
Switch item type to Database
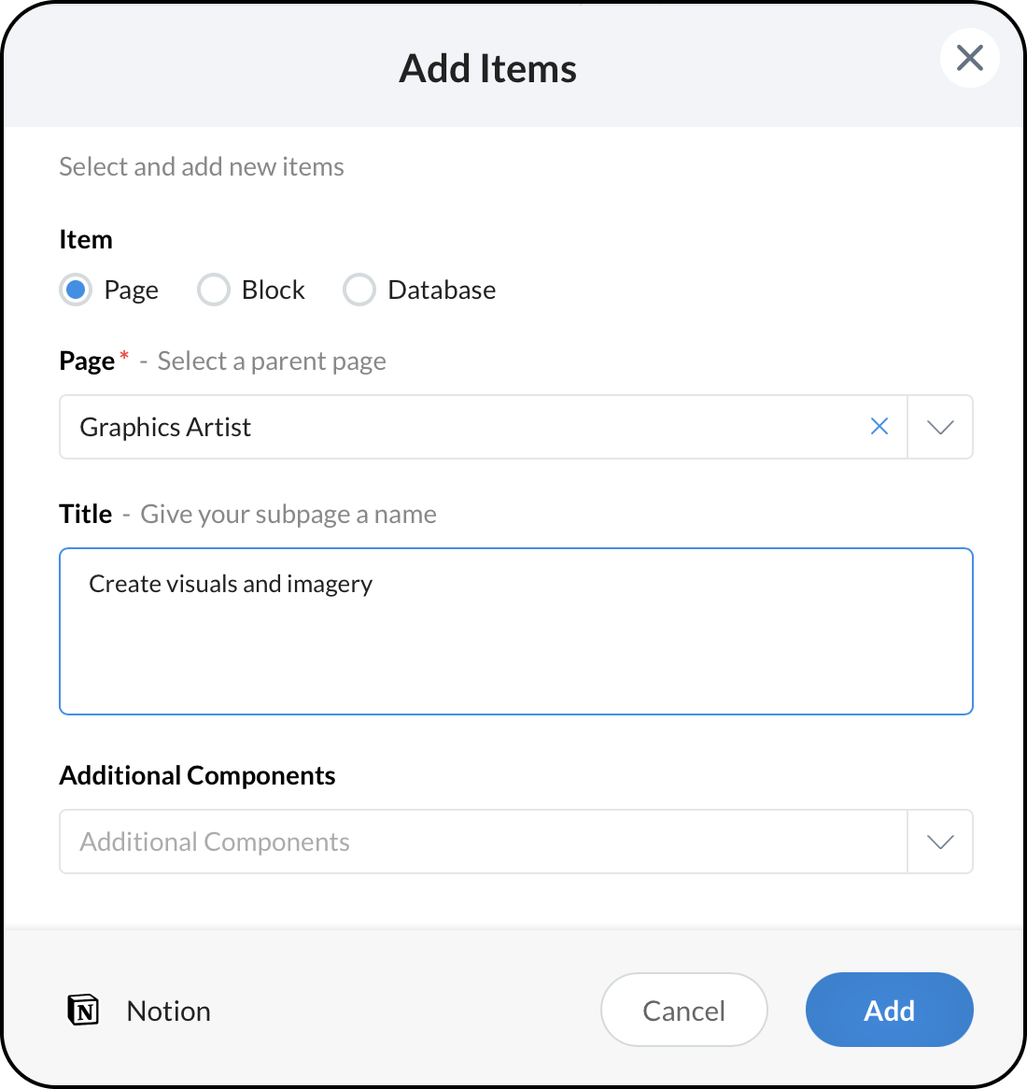pos(359,290)
